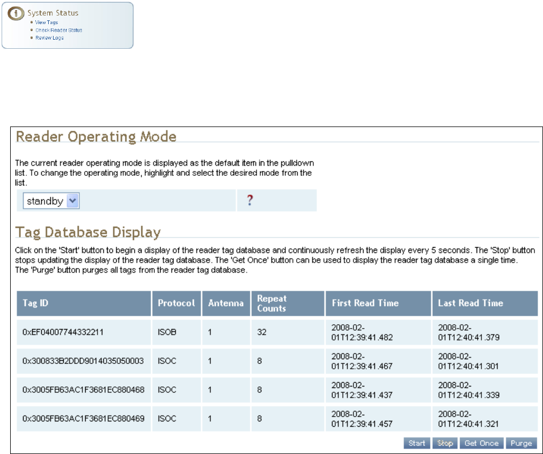Viewport: 543px width, 454px height.
Task: Select tag ID 0x300833B2DDD9014035050003
Action: point(83,361)
